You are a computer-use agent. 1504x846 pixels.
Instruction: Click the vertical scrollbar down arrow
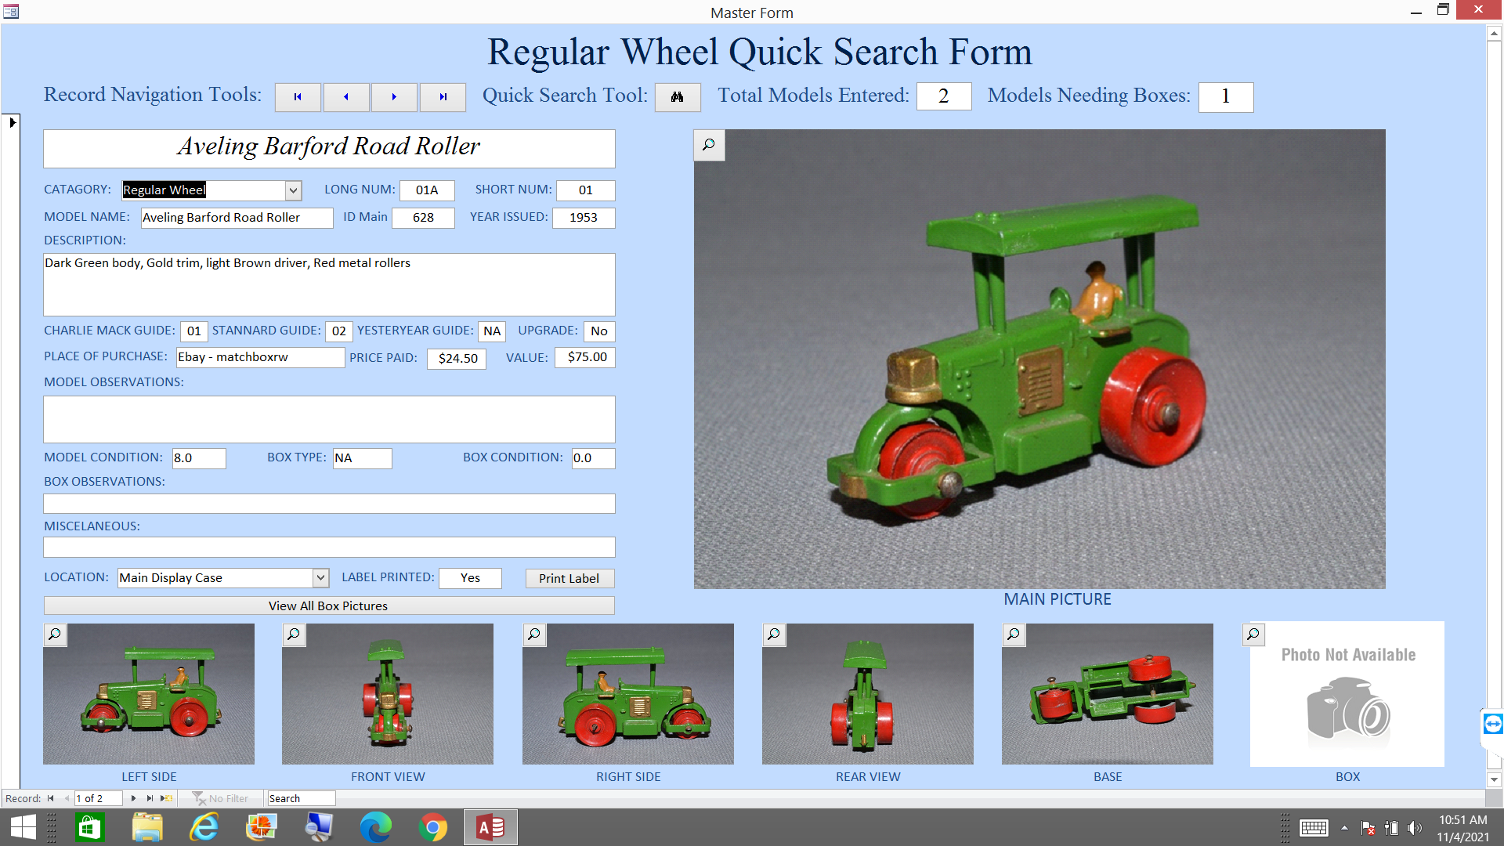point(1494,779)
